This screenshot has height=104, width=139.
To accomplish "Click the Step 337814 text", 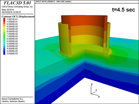I will (8, 10).
